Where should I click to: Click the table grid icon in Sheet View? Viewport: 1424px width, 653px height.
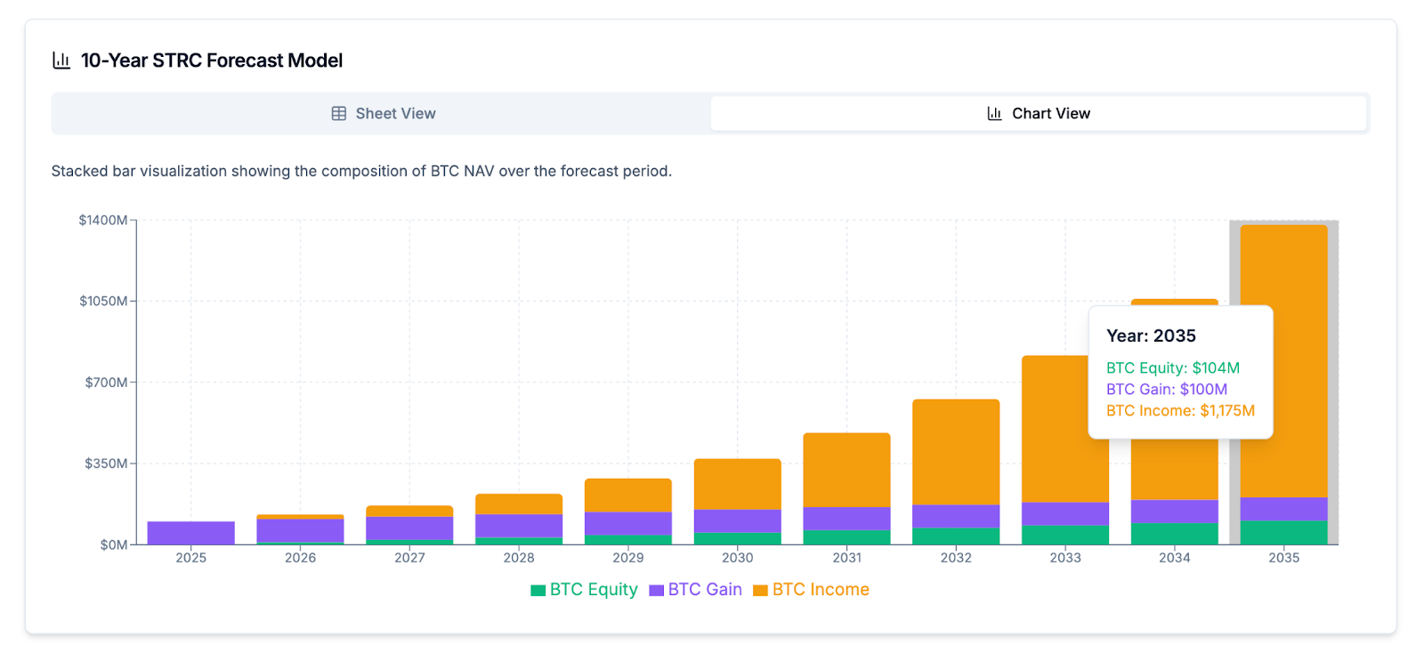pyautogui.click(x=339, y=114)
